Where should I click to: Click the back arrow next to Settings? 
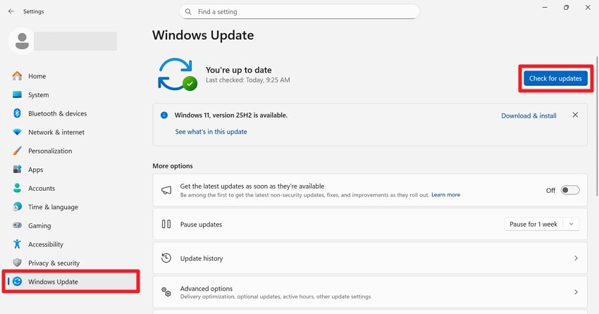(11, 11)
